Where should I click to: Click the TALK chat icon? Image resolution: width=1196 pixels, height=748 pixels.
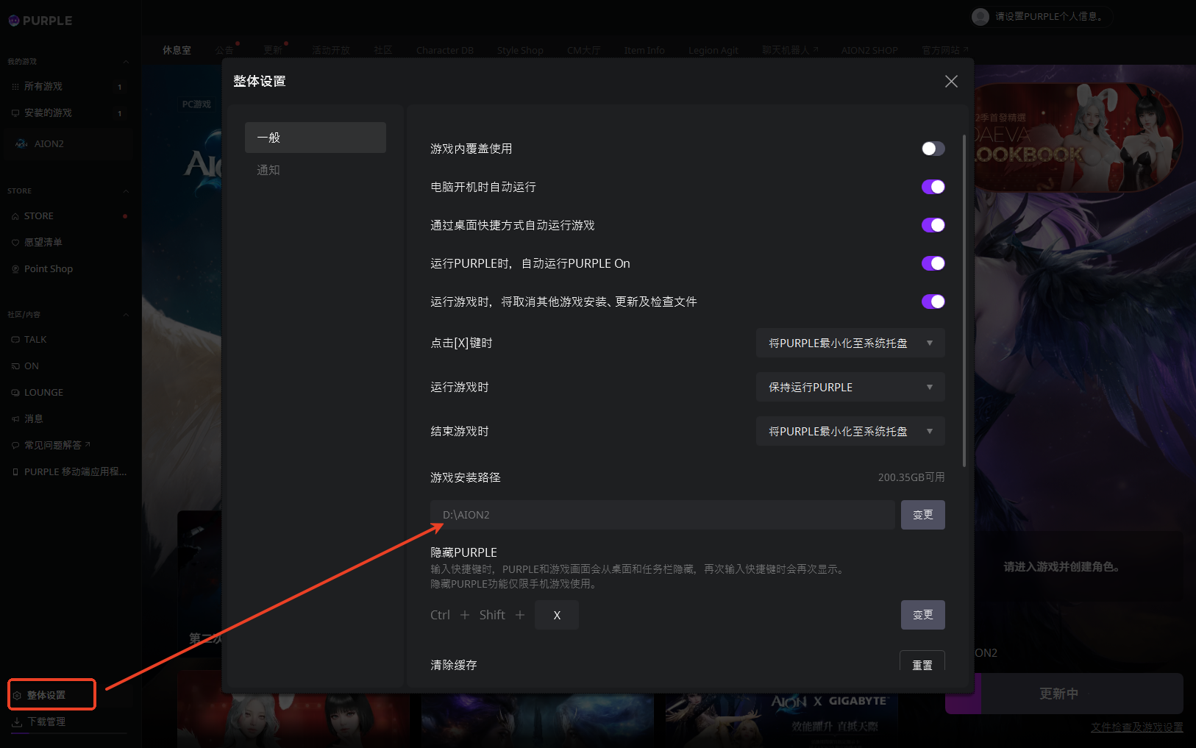coord(15,340)
